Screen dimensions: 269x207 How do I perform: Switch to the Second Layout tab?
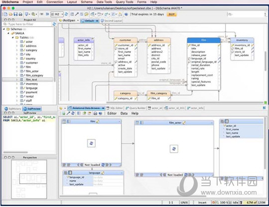tap(112, 21)
